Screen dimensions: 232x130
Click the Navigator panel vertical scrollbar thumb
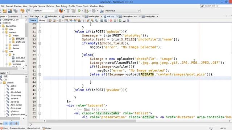click(26, 80)
